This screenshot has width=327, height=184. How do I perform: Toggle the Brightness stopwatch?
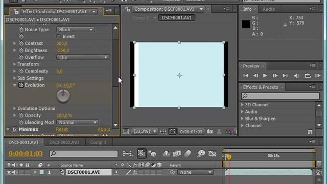point(21,50)
